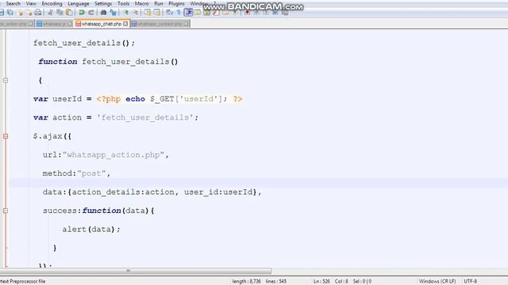
Task: Click the Redo arrow toolbar icon
Action: point(91,13)
